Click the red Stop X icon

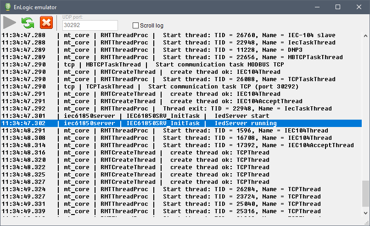[46, 23]
